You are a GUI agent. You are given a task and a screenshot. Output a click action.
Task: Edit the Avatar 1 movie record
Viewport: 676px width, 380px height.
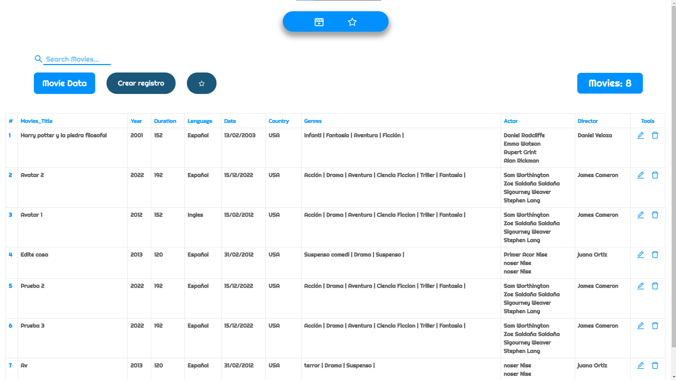(x=640, y=215)
